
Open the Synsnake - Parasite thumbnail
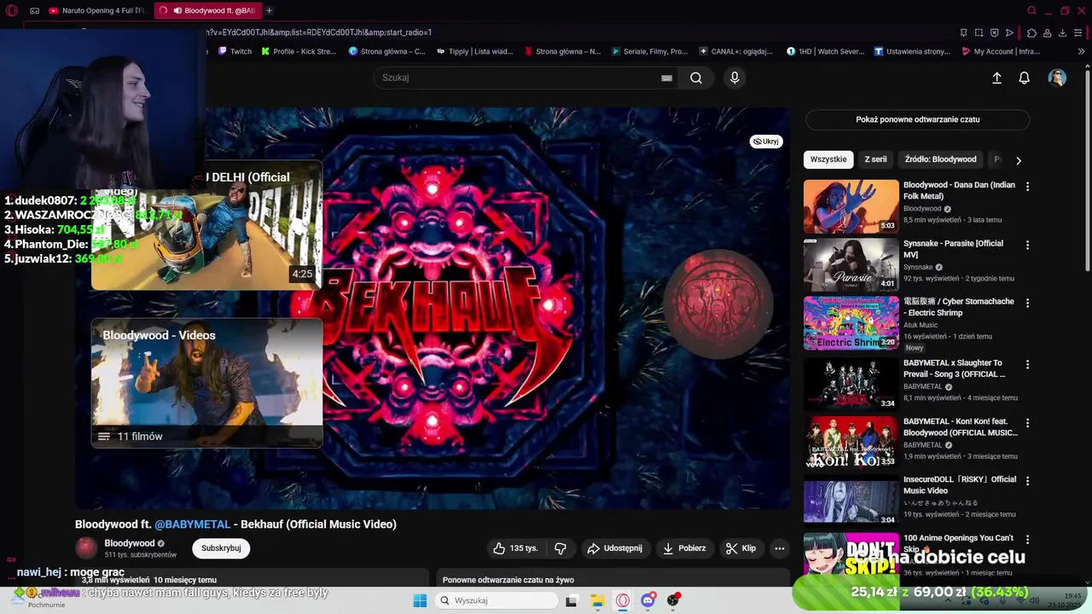(x=851, y=264)
